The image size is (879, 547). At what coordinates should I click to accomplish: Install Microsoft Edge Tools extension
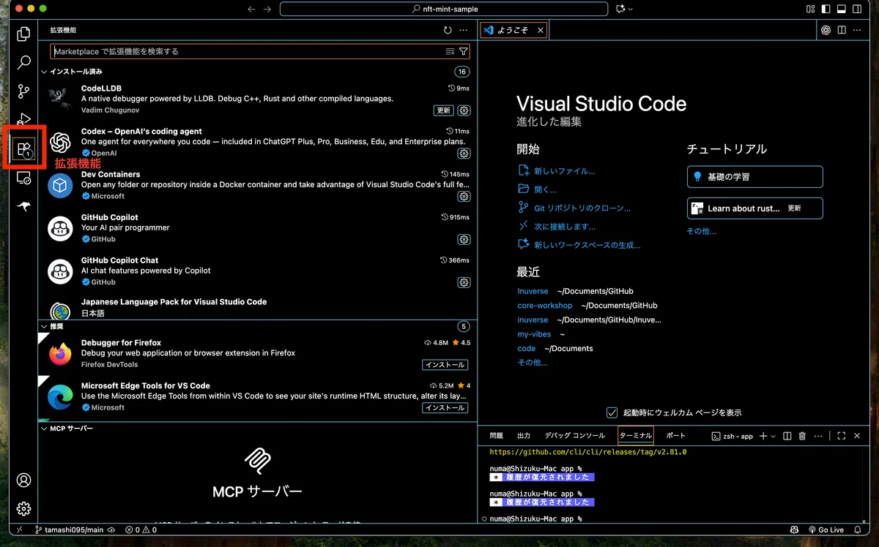445,407
